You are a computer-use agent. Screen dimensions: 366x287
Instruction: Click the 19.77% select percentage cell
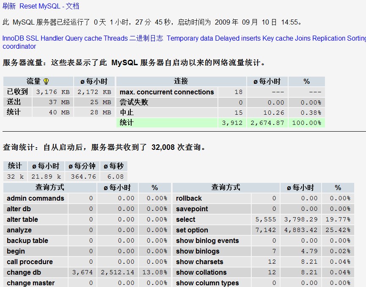click(x=338, y=220)
